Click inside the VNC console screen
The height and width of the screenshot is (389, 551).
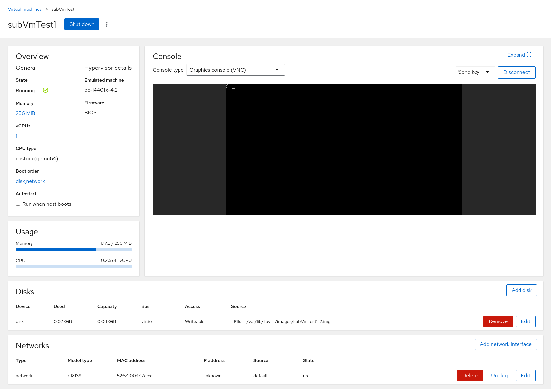(344, 149)
